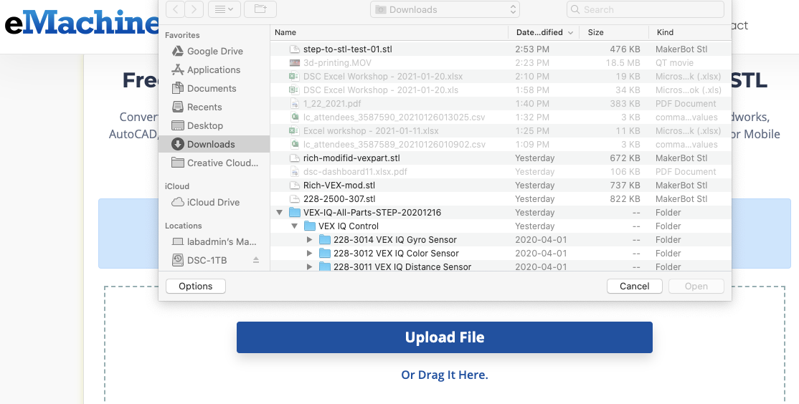Open the view mode dropdown
The width and height of the screenshot is (799, 404).
point(224,9)
